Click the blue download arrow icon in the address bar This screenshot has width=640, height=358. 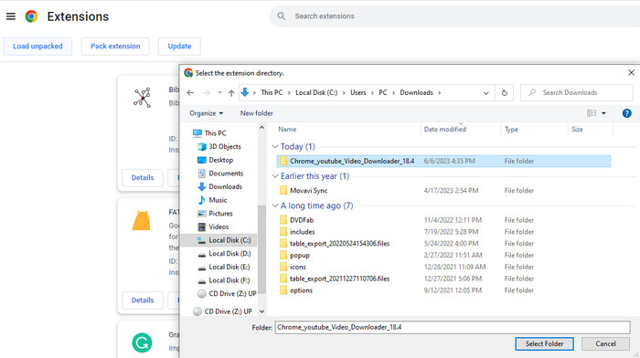point(244,92)
